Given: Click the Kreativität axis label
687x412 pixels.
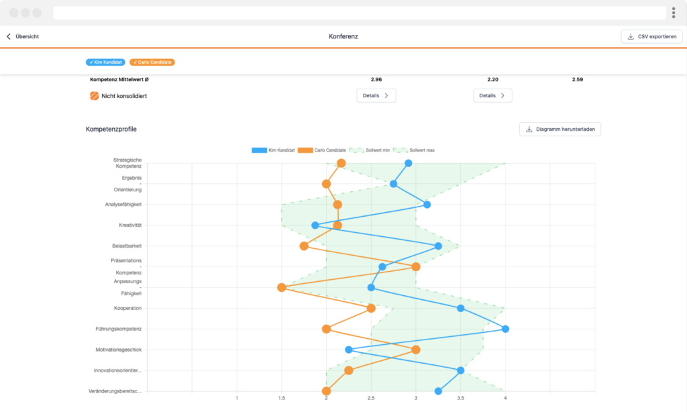Looking at the screenshot, I should click(130, 225).
